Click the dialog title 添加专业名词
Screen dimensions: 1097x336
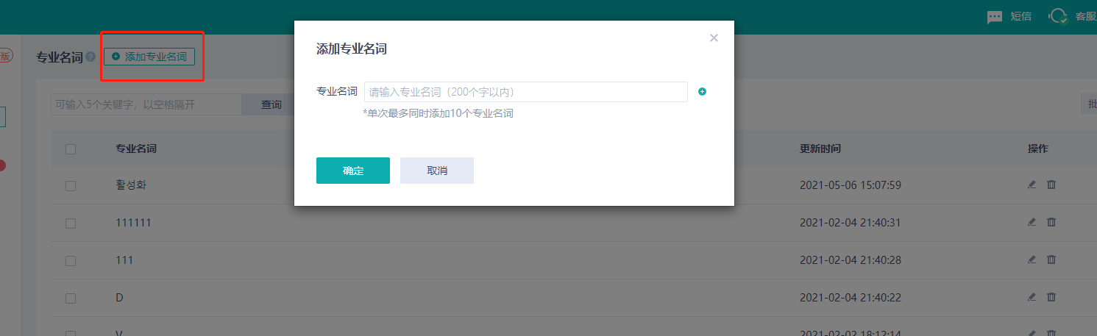point(352,49)
